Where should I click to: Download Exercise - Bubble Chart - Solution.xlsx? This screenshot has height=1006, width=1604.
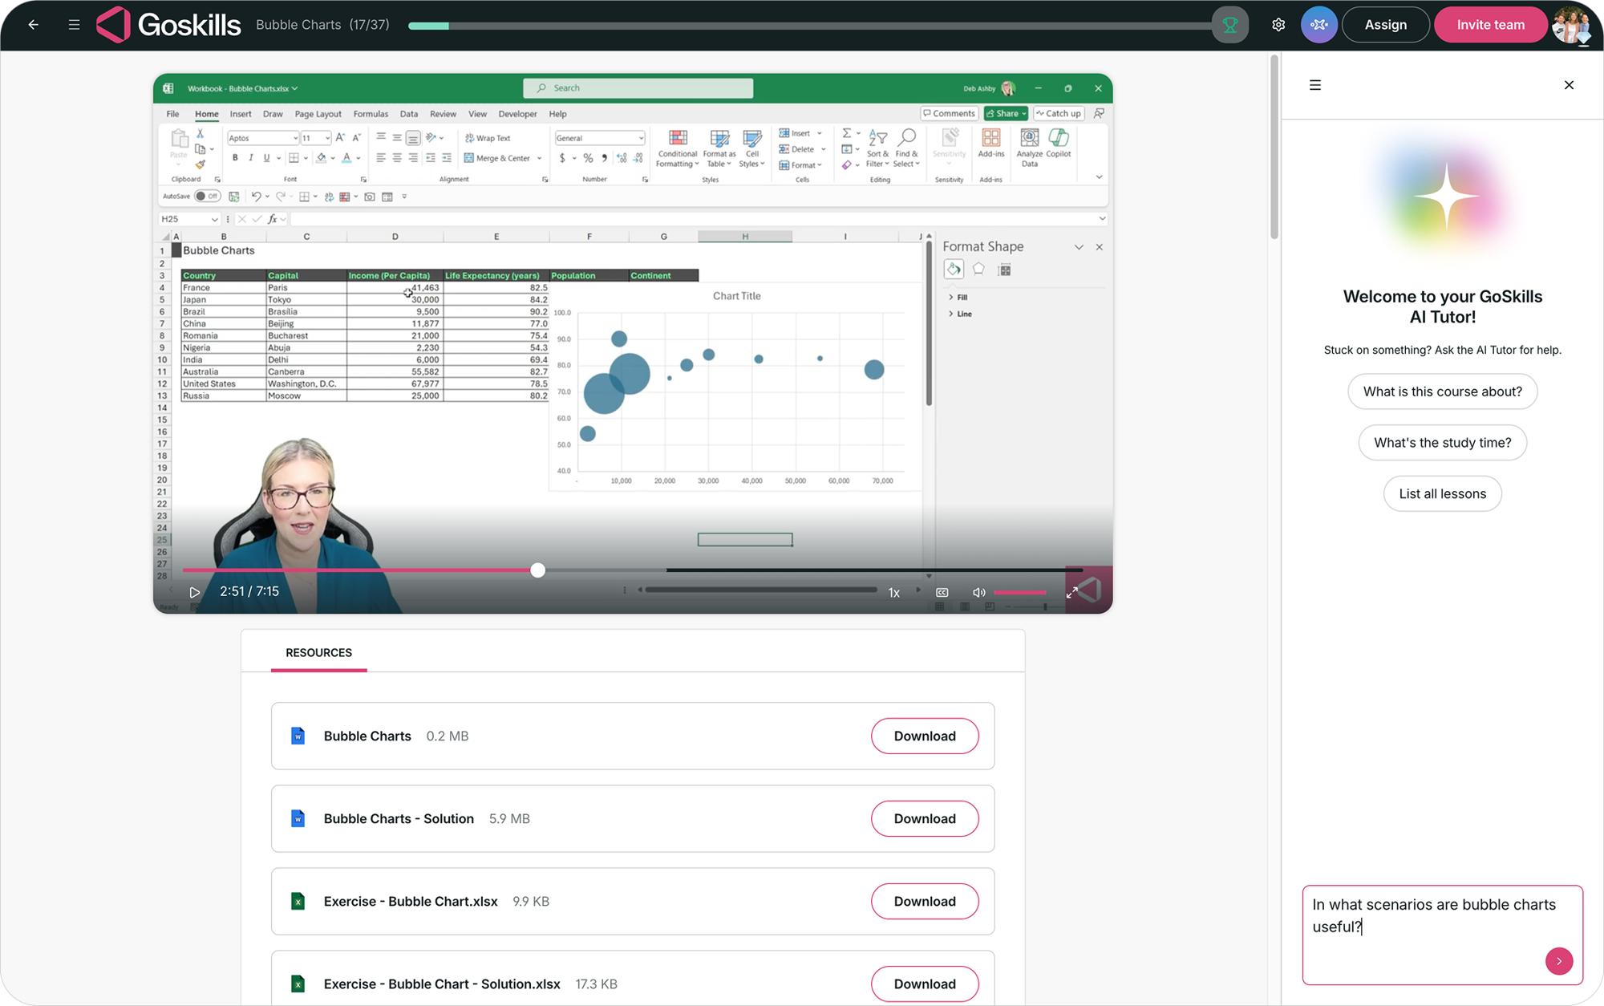click(925, 984)
